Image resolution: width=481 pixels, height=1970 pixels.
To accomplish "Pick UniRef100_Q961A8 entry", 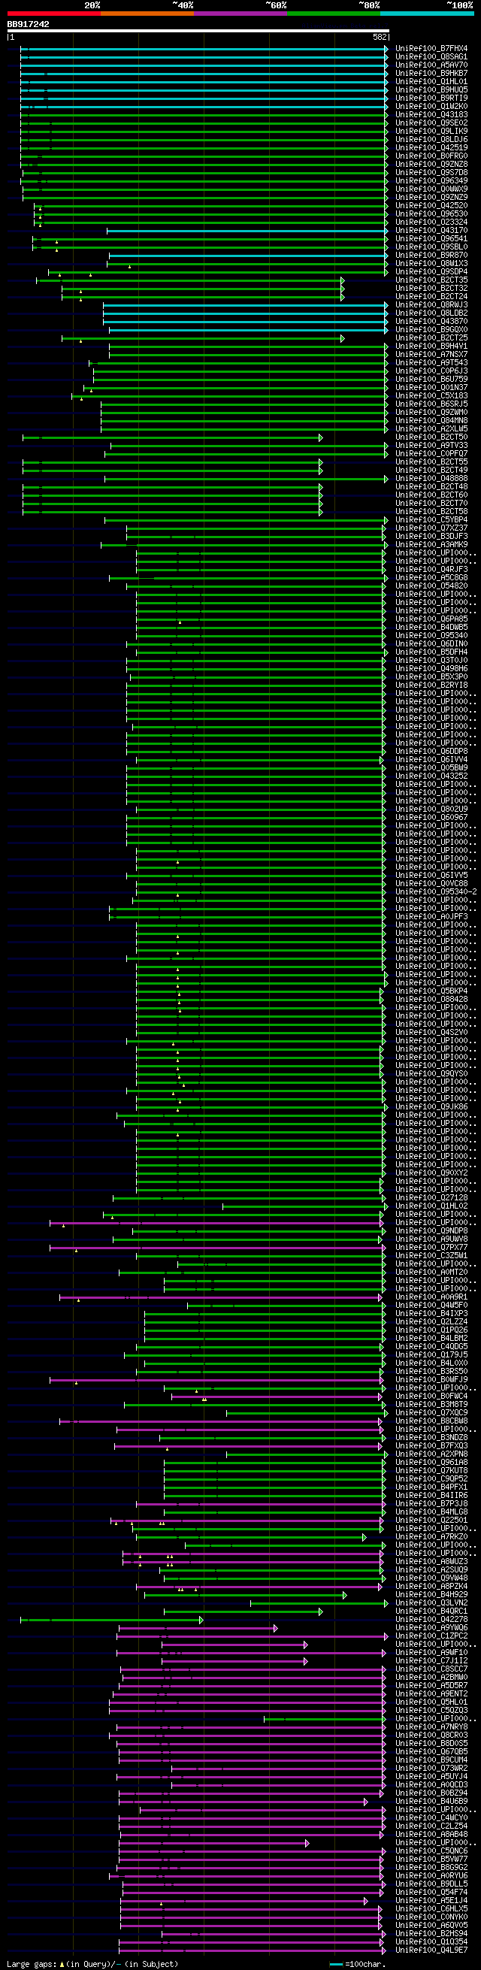I will (x=431, y=1462).
